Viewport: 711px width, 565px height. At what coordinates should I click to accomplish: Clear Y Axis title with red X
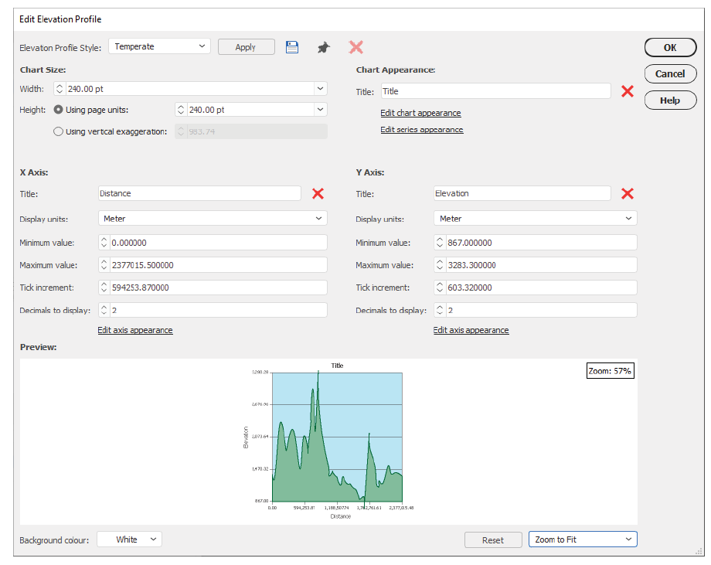(x=627, y=194)
